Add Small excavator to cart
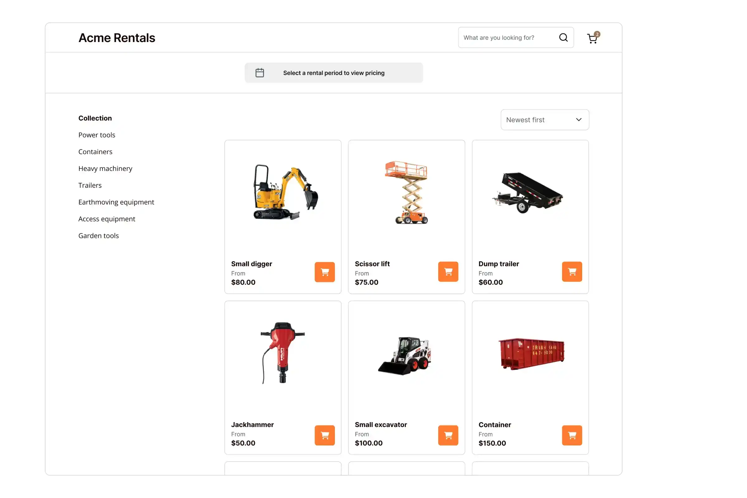 click(x=448, y=435)
